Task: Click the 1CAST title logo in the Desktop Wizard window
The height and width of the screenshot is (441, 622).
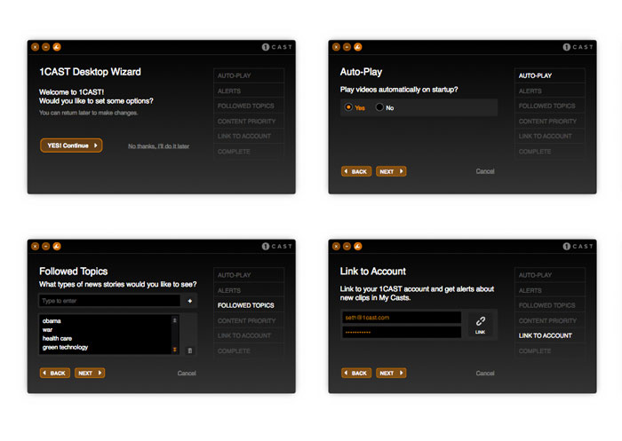Action: (x=277, y=47)
